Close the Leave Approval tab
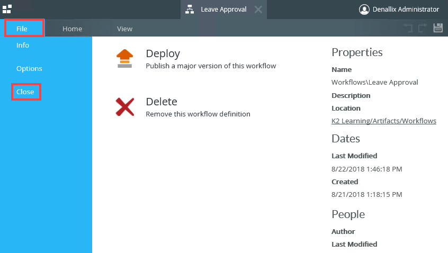The height and width of the screenshot is (253, 448). [258, 10]
